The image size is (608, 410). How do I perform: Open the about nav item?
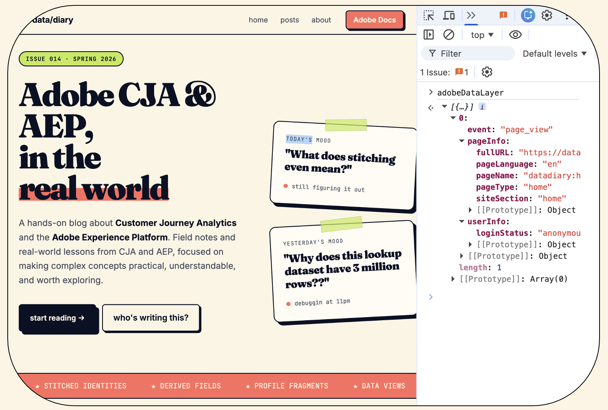click(x=321, y=20)
